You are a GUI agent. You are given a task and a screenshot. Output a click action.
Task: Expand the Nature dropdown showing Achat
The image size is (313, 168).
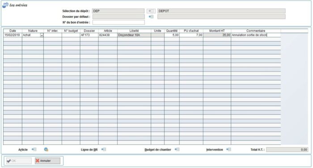point(42,35)
